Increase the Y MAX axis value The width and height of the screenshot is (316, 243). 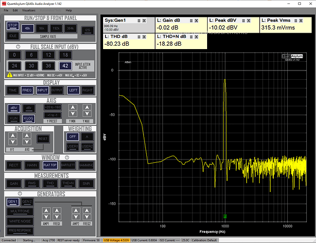coord(87,107)
